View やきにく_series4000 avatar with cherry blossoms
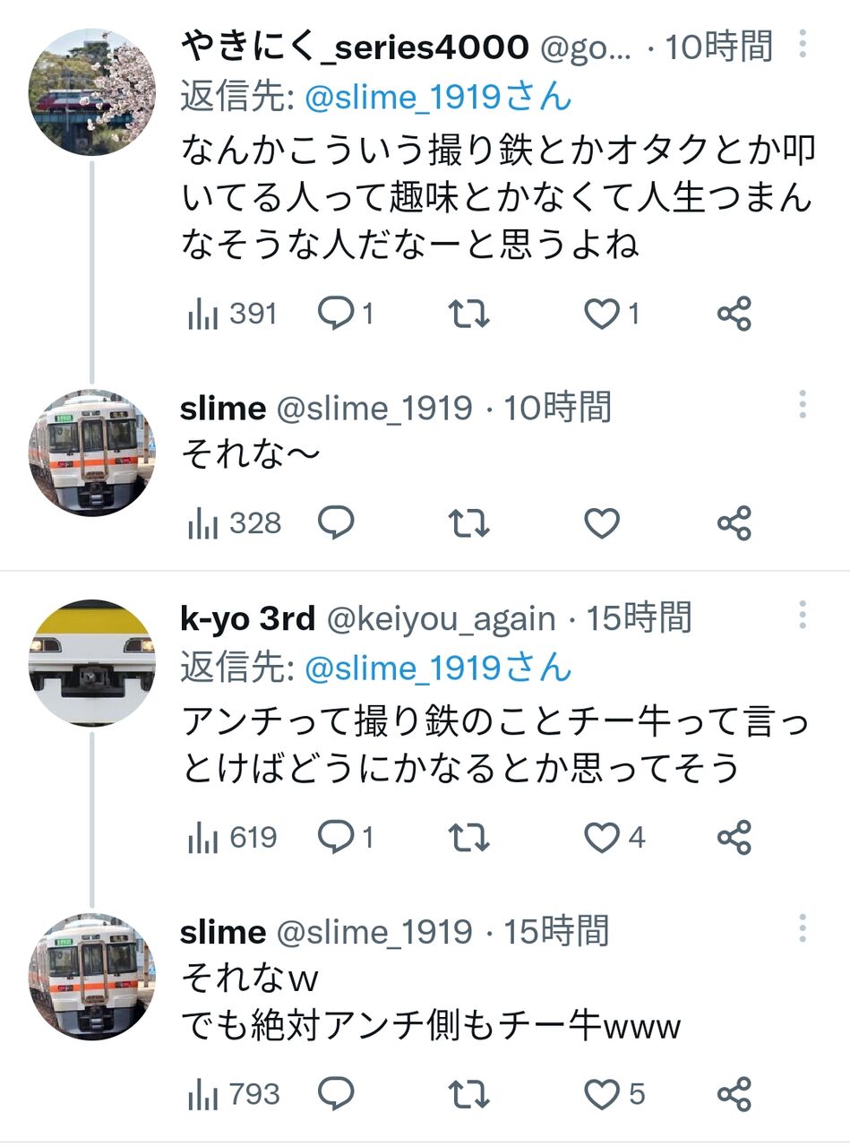The image size is (850, 1147). 92,92
